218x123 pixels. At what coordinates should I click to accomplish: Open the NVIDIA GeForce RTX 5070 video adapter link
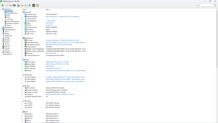[x=57, y=64]
